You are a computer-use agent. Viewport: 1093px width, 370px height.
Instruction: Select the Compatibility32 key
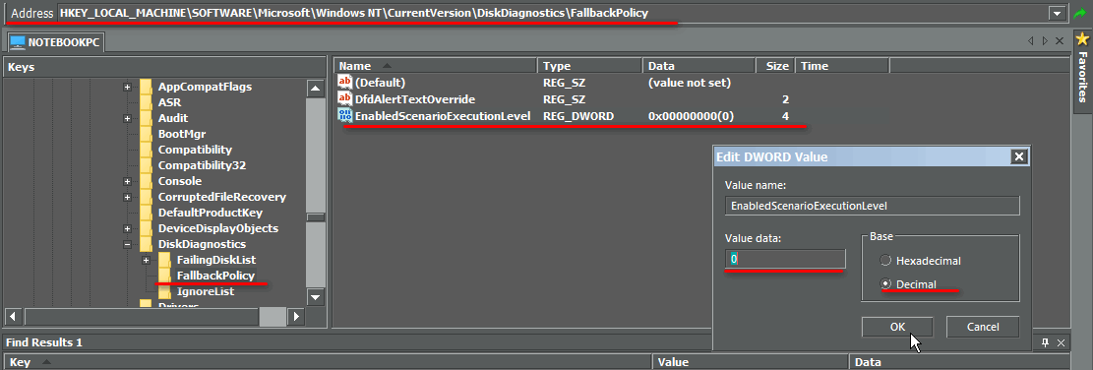[x=202, y=166]
